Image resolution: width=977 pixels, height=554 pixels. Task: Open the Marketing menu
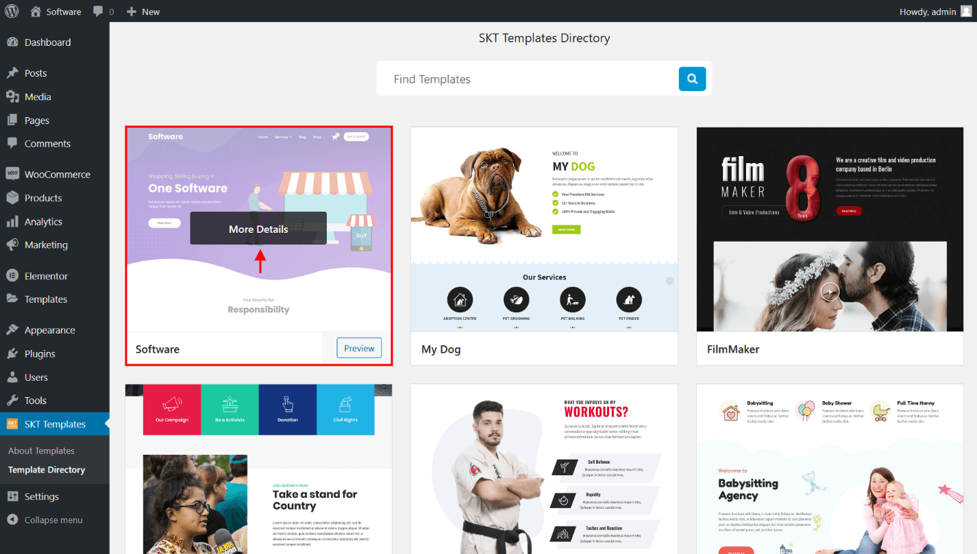[55, 245]
